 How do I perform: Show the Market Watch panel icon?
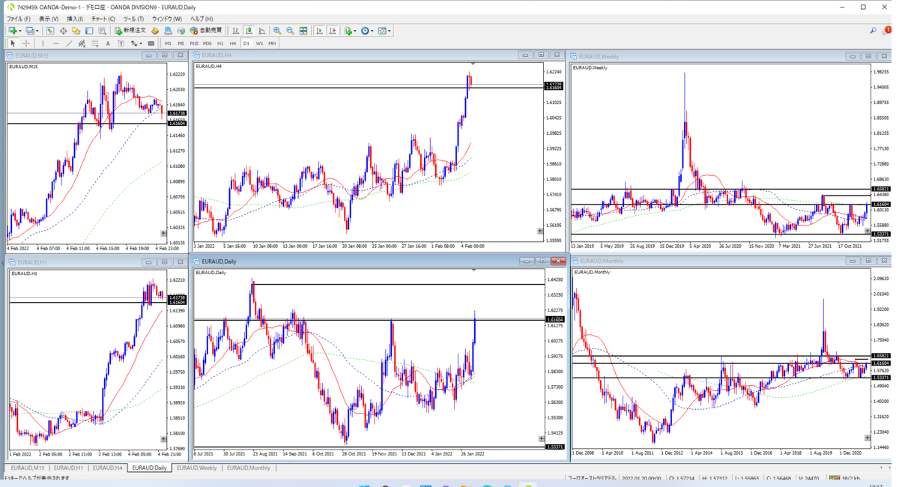50,31
